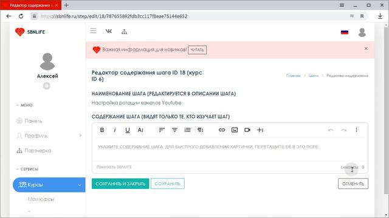The height and width of the screenshot is (218, 389).
Task: Select the Редактор содержания browser tab
Action: pos(30,5)
